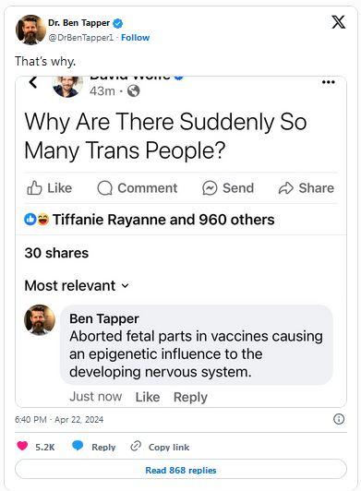Screen dimensions: 361x491
Task: Expand the Most relevant dropdown
Action: point(77,285)
